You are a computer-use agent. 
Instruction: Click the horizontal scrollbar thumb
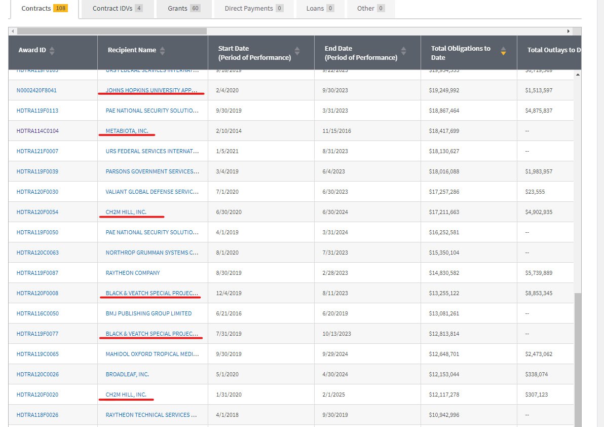point(111,31)
